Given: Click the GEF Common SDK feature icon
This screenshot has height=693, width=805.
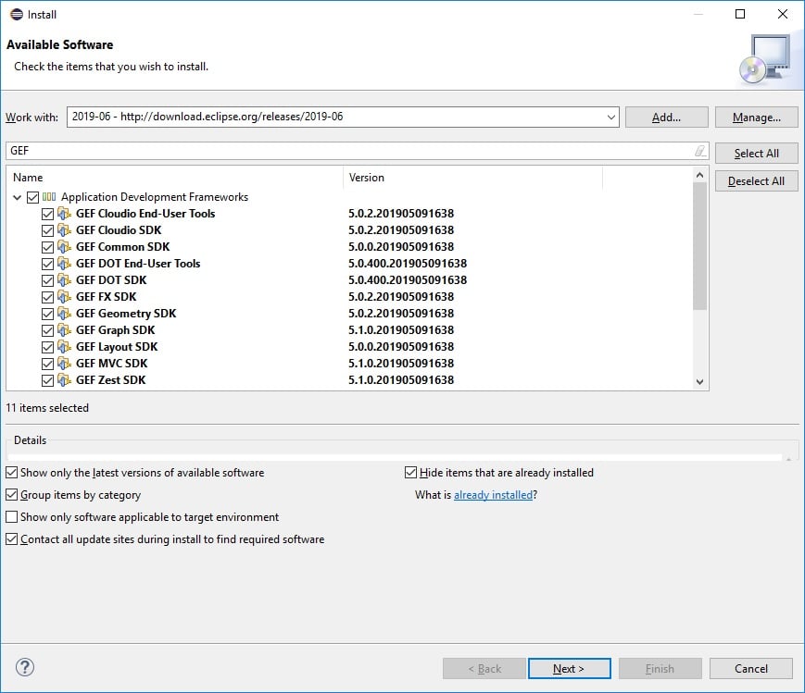Looking at the screenshot, I should pos(64,247).
